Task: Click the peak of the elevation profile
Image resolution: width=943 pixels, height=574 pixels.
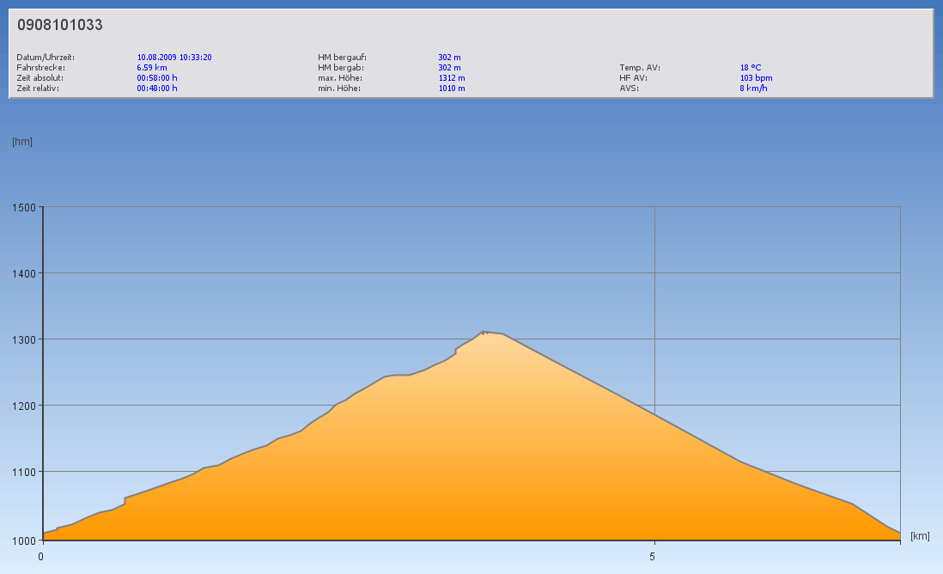Action: tap(485, 332)
